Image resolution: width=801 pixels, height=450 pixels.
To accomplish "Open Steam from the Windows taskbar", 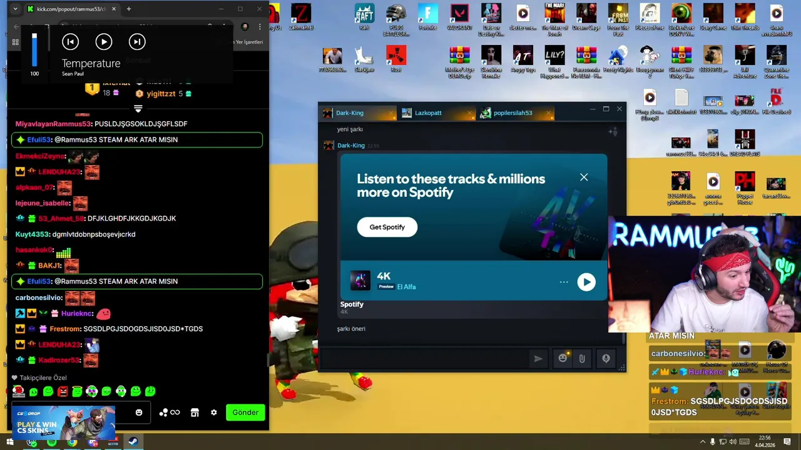I will (x=133, y=442).
